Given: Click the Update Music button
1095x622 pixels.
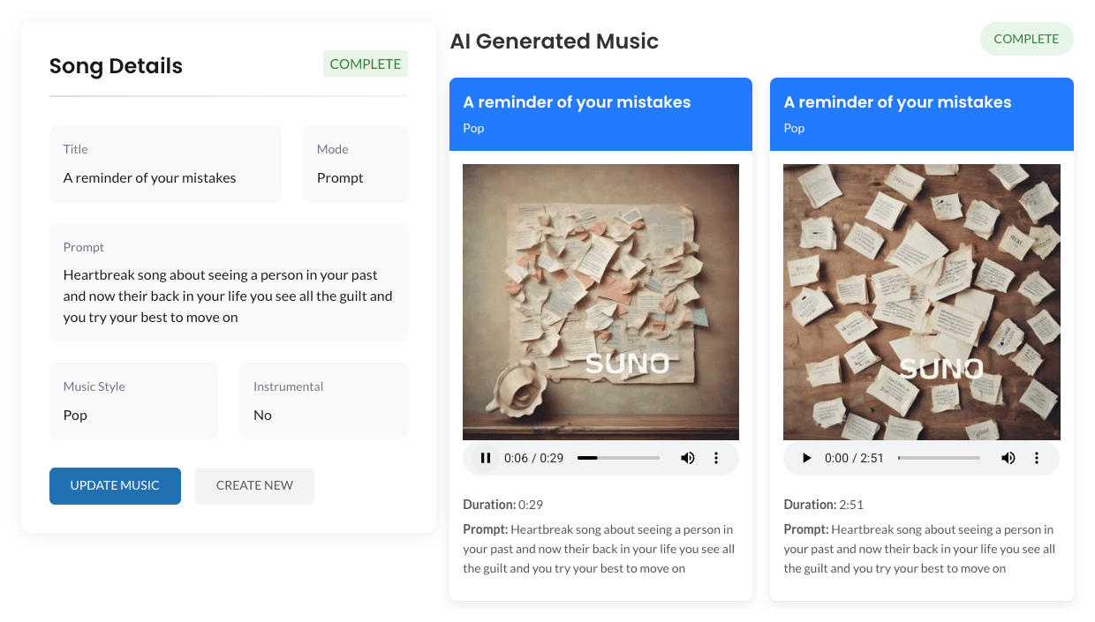Looking at the screenshot, I should (x=115, y=486).
